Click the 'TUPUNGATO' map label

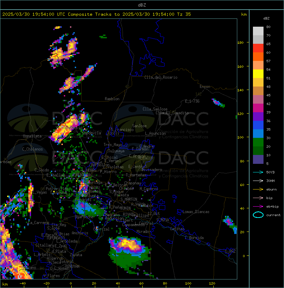tap(55, 238)
